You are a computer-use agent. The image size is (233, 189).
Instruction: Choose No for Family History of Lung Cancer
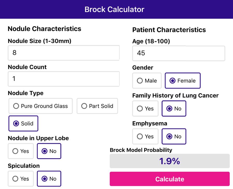pyautogui.click(x=174, y=109)
